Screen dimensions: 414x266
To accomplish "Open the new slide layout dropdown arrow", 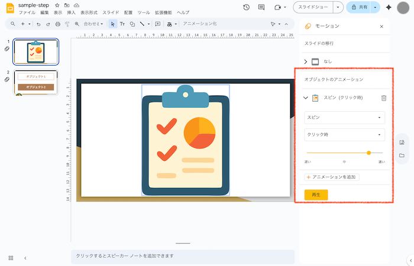I will (30, 24).
